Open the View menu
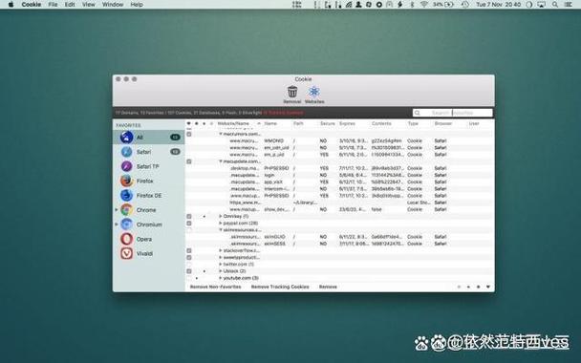The image size is (581, 363). [x=89, y=5]
